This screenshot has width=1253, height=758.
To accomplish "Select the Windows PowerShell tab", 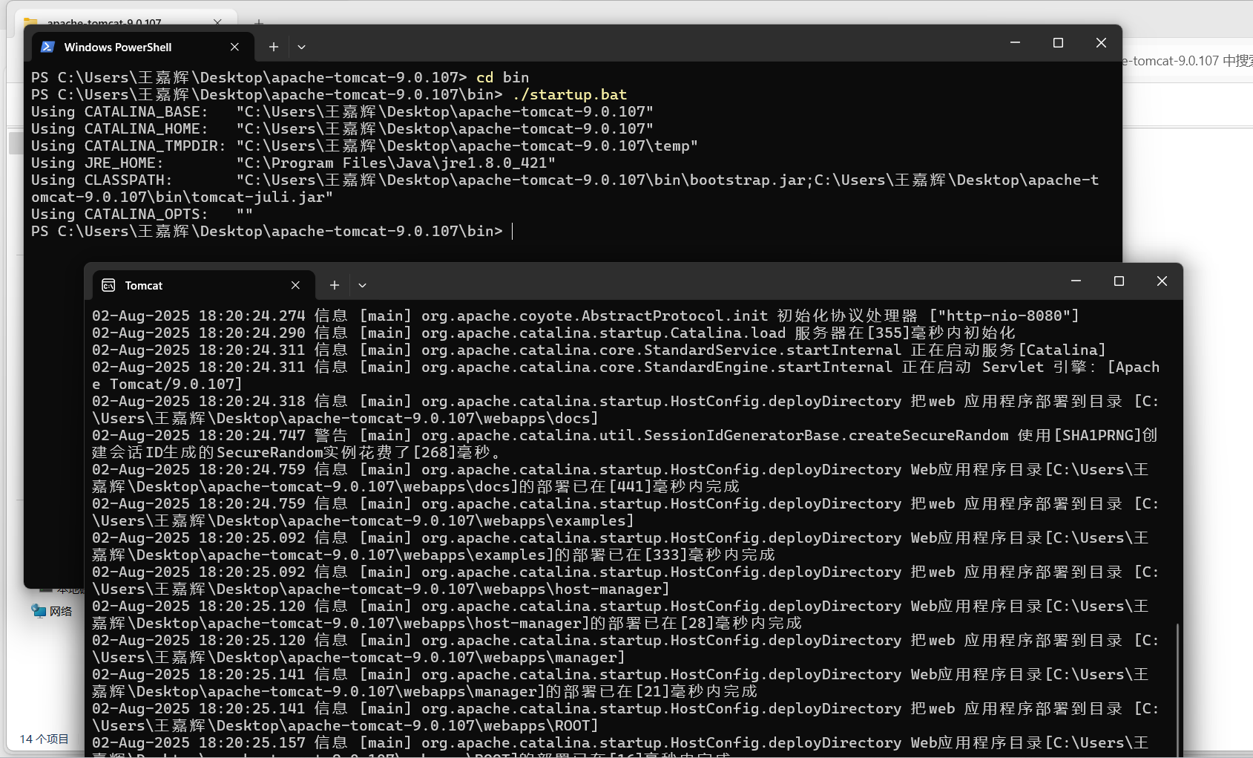I will (134, 47).
